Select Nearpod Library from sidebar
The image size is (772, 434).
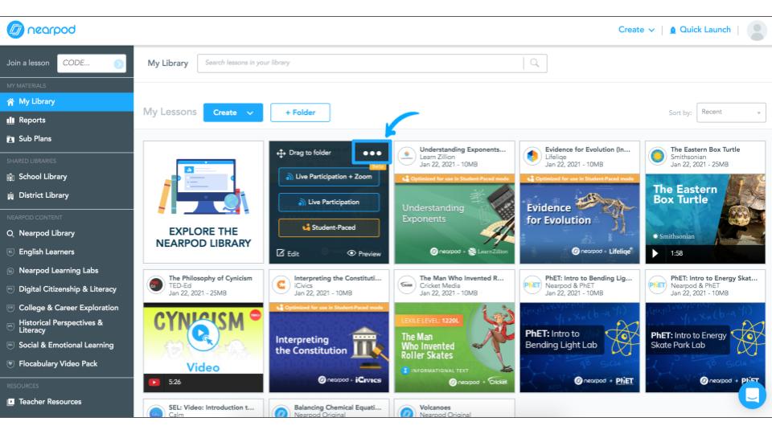click(x=46, y=233)
